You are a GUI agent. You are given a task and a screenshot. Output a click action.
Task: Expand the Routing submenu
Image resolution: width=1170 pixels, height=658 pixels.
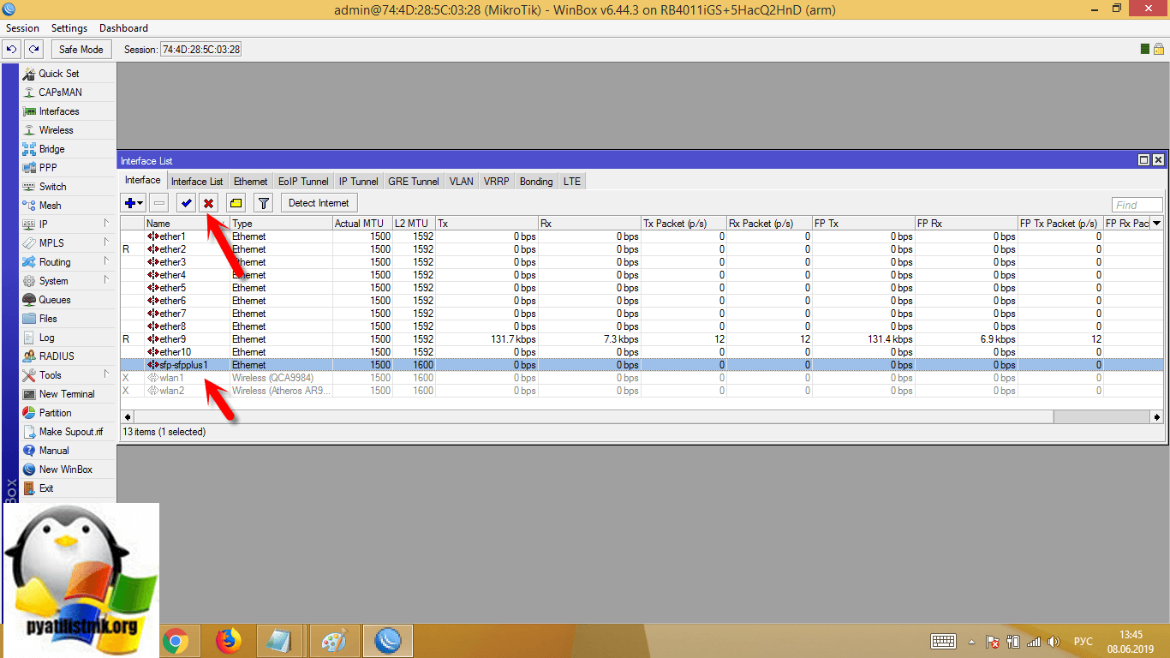click(106, 261)
